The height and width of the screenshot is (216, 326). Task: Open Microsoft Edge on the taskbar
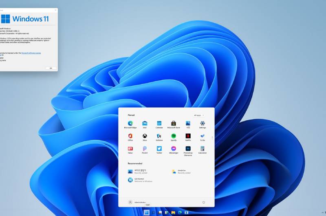[x=180, y=212]
